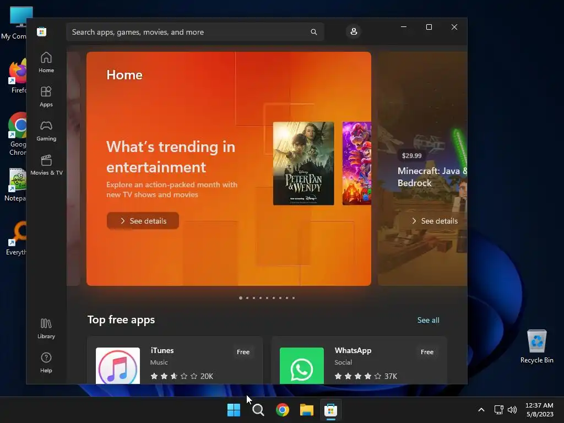The height and width of the screenshot is (423, 564).
Task: Click the Minecraft: Java & Bedrock title
Action: 432,177
